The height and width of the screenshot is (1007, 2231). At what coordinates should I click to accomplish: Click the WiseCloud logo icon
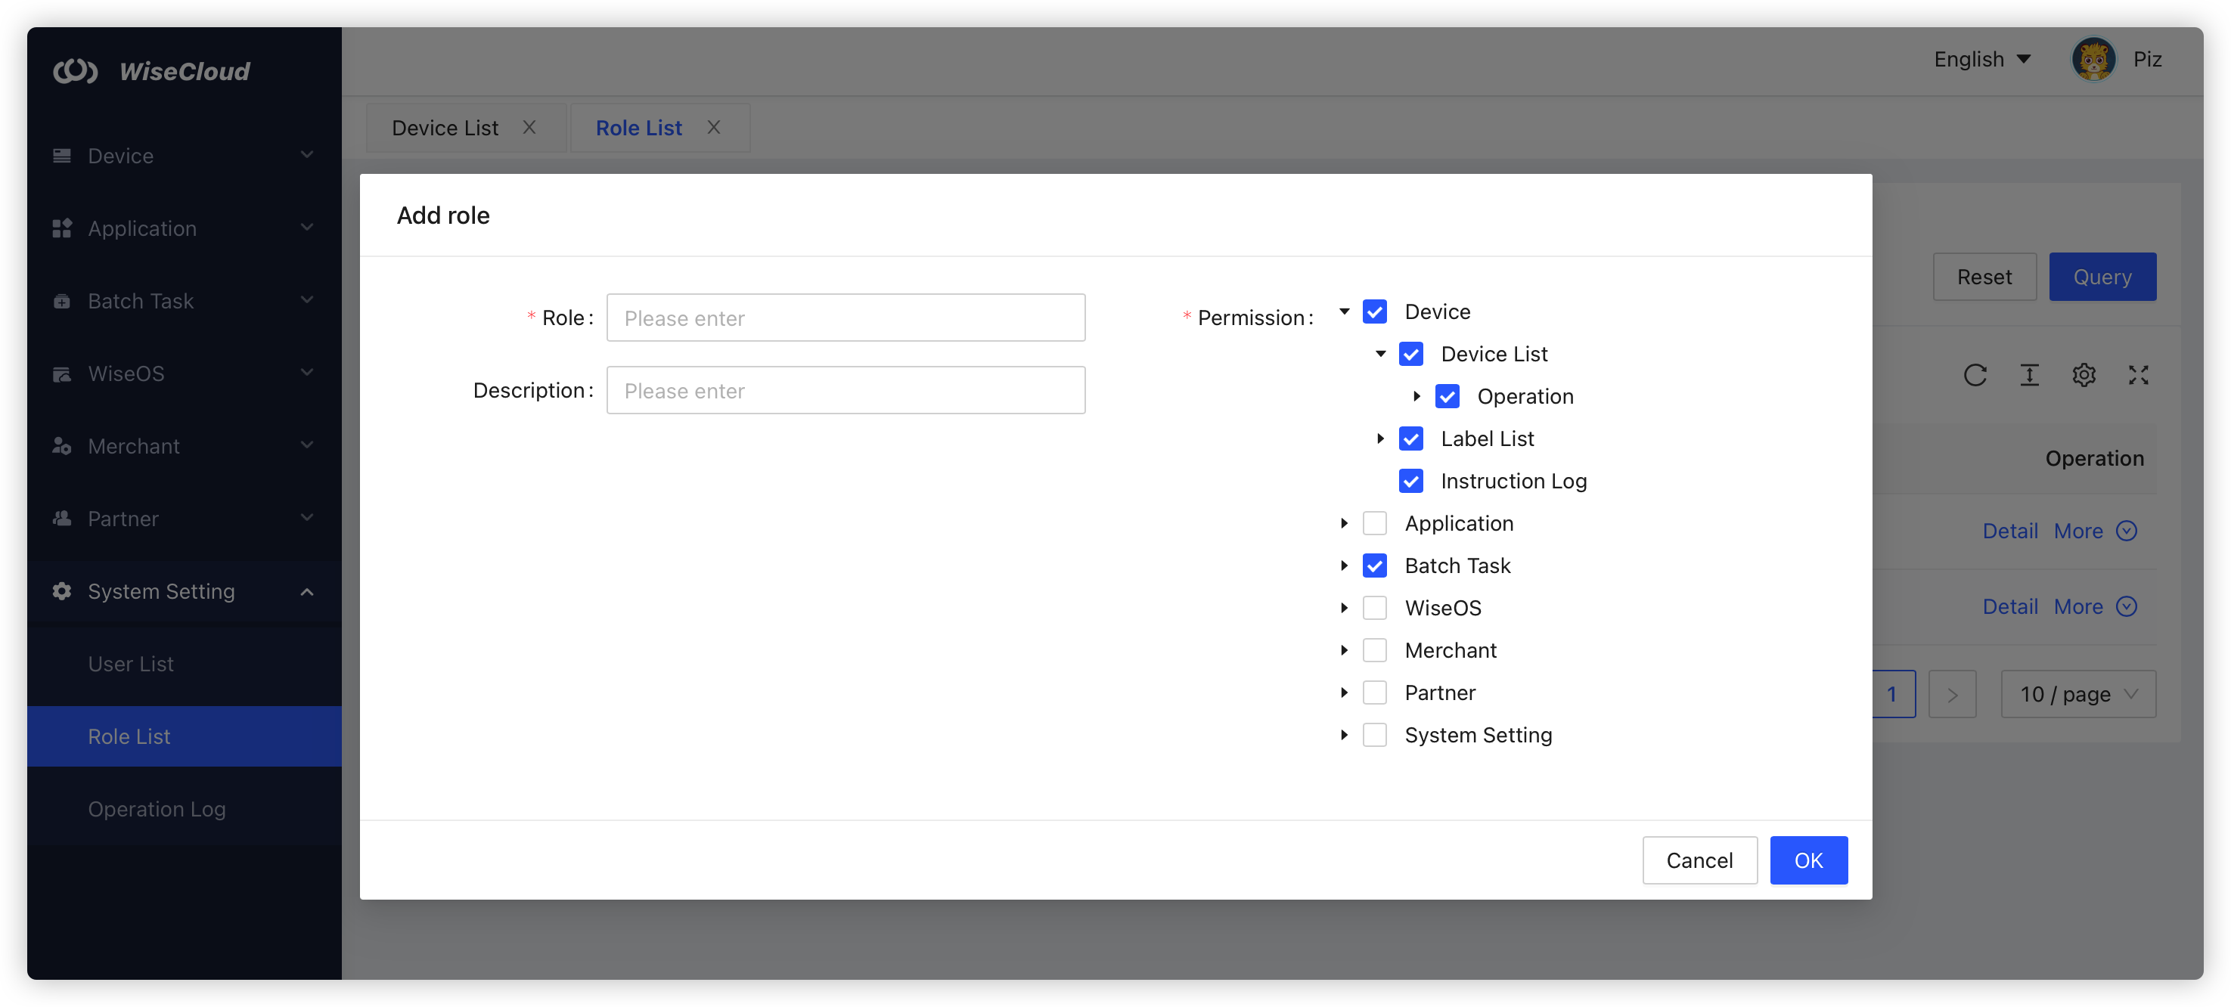(76, 71)
